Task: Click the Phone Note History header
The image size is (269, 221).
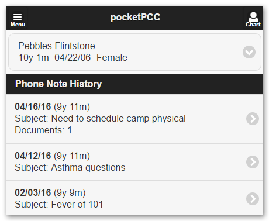Action: pos(58,84)
